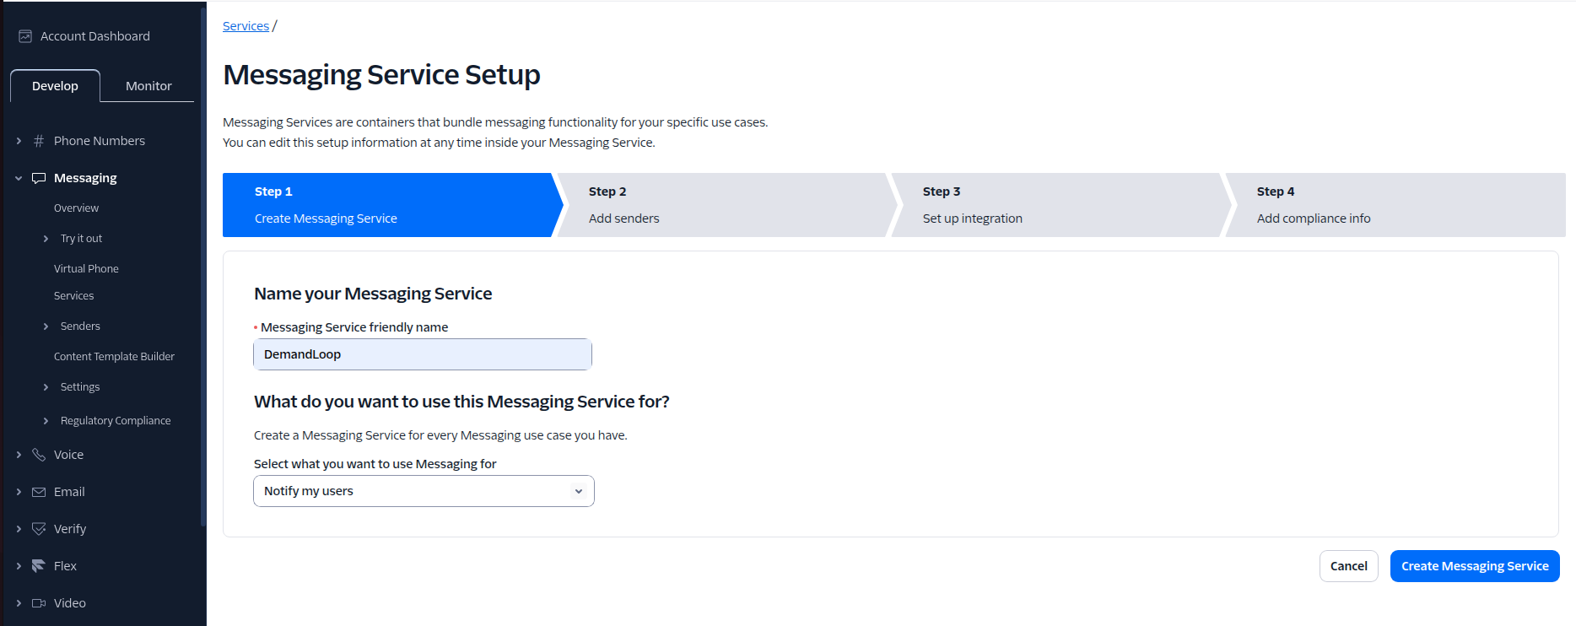Open the messaging use case dropdown
1576x626 pixels.
point(423,490)
